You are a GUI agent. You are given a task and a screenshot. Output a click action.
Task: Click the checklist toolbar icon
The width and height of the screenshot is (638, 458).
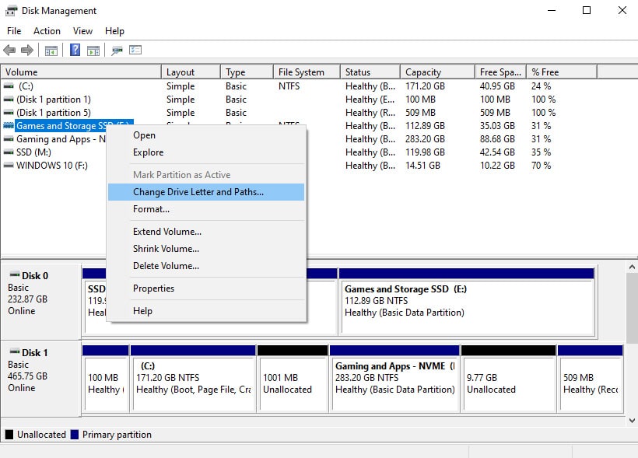pos(135,51)
